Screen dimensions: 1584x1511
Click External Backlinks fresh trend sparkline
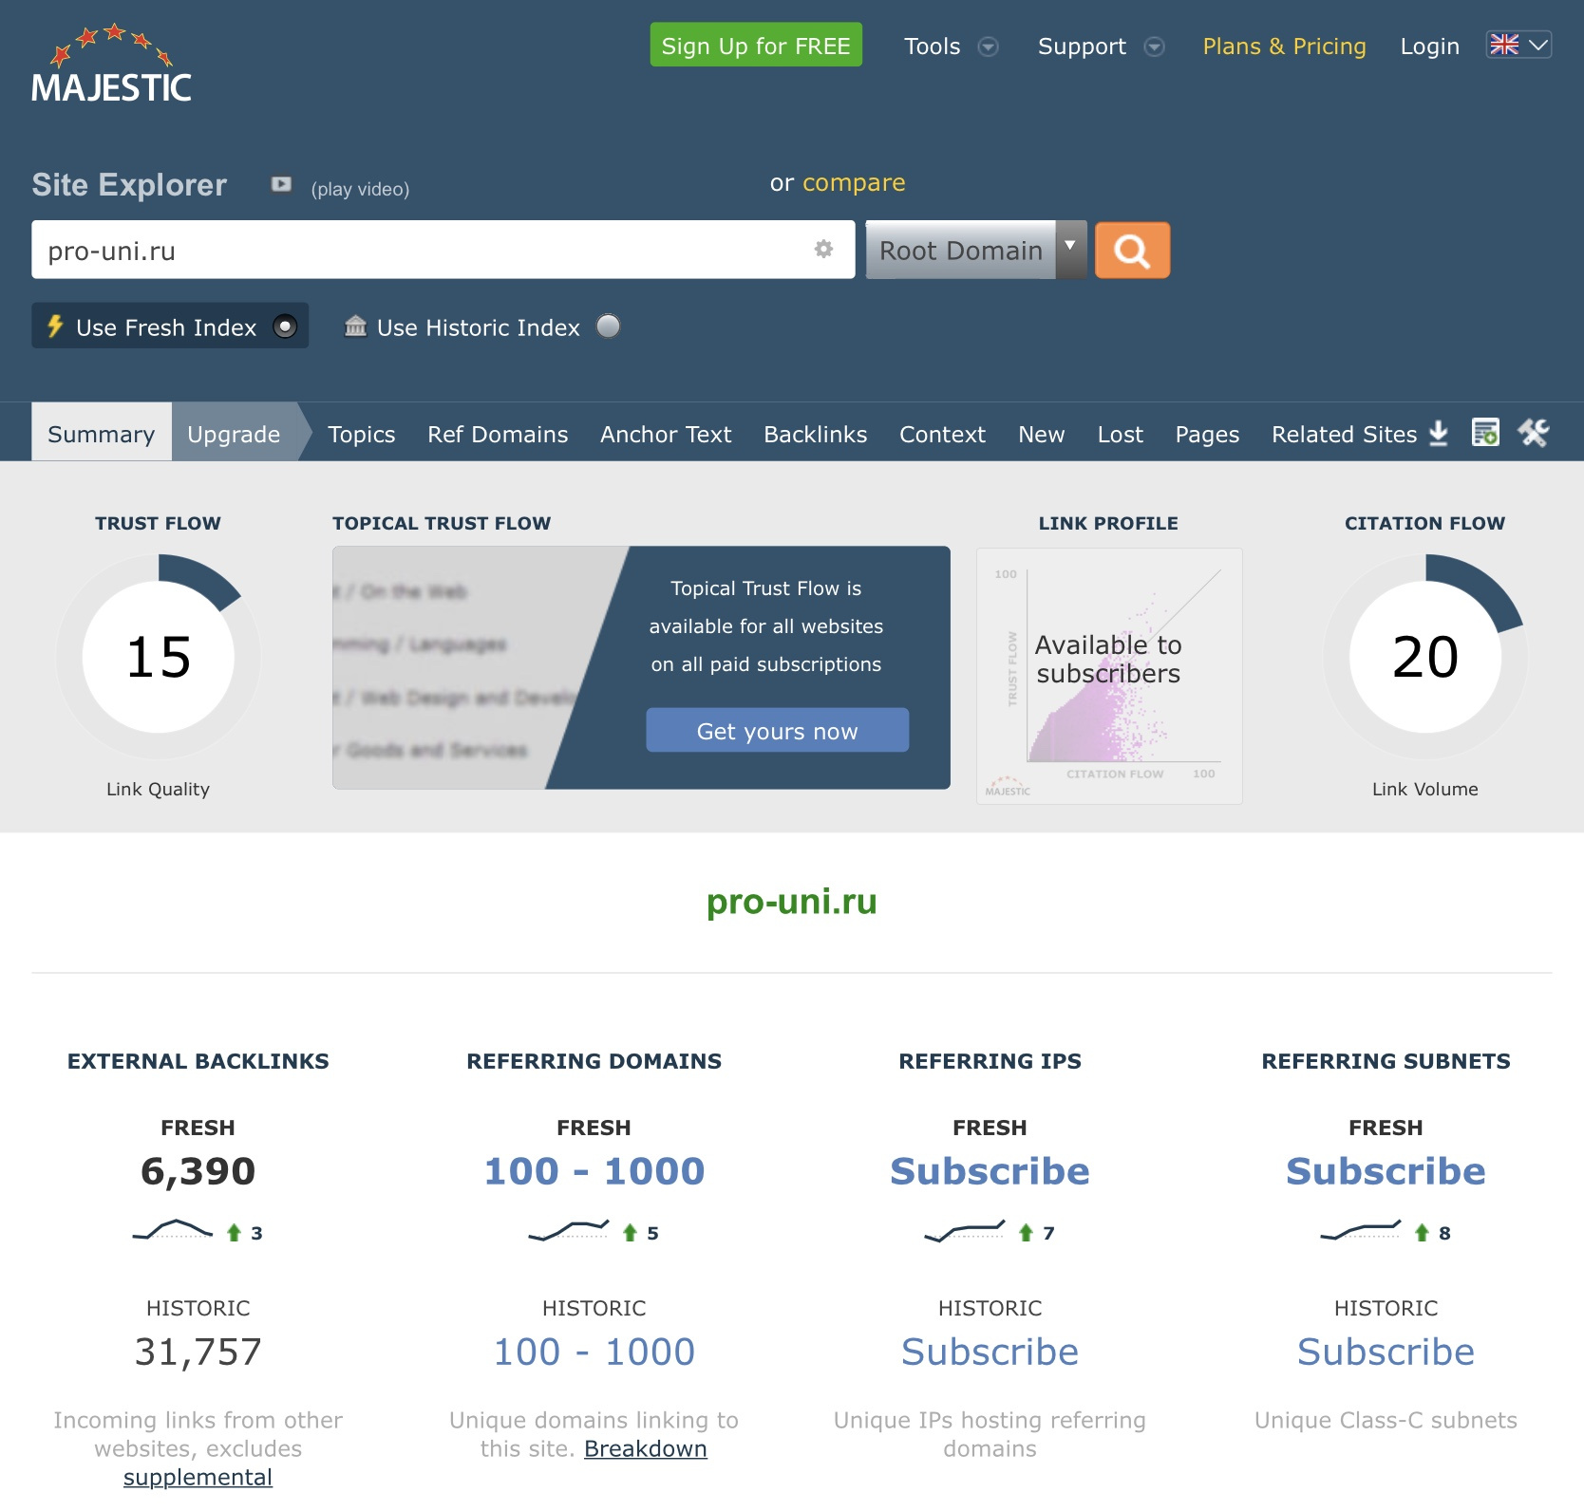point(173,1230)
